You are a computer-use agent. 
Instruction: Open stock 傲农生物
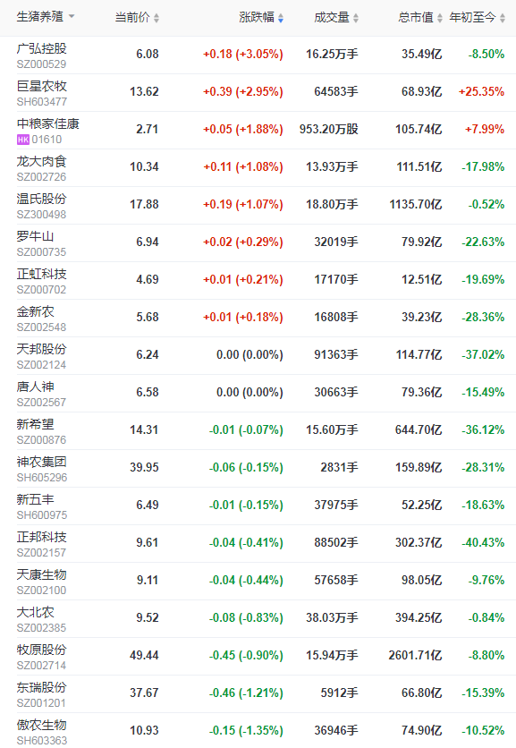click(41, 725)
